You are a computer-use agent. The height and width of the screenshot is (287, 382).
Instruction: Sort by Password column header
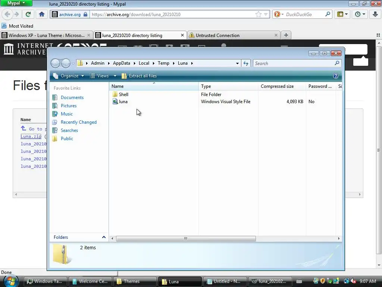(320, 86)
